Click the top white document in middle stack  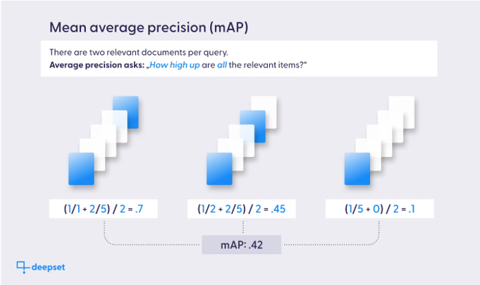click(264, 112)
